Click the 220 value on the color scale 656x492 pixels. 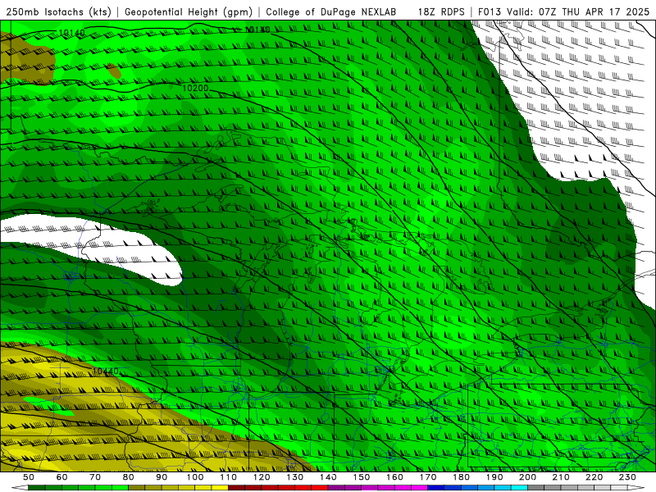[594, 477]
